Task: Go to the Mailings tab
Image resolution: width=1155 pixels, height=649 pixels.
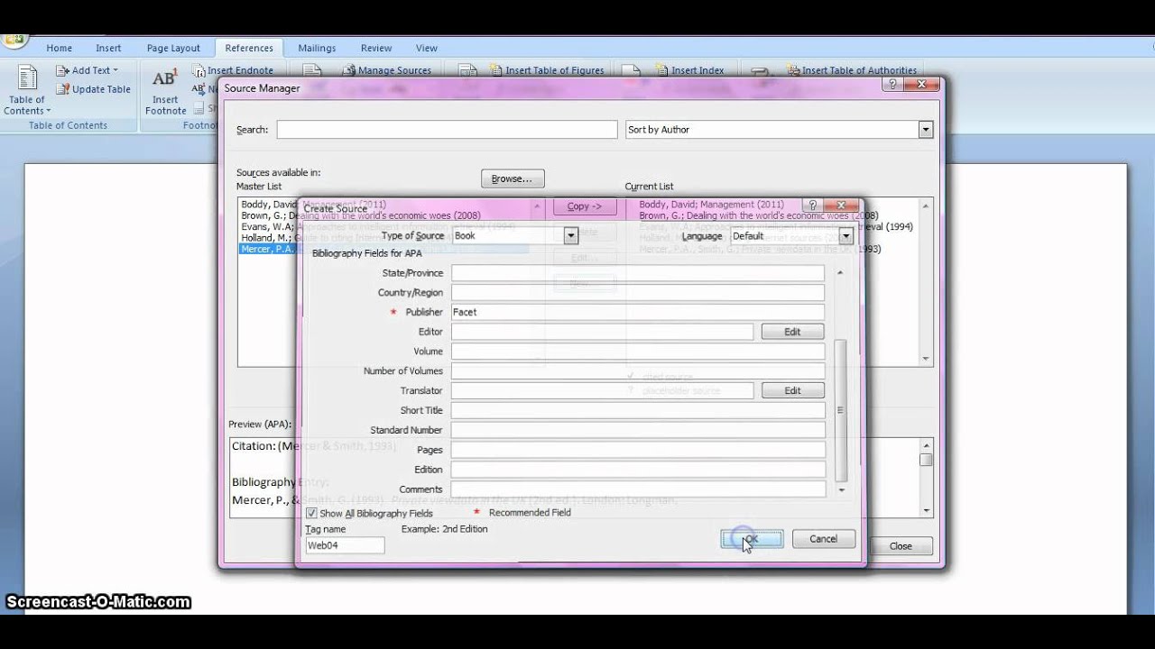Action: tap(317, 49)
